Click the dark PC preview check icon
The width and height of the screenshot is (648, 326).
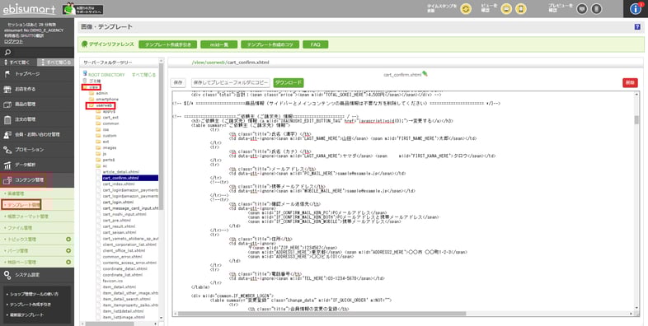click(x=582, y=9)
